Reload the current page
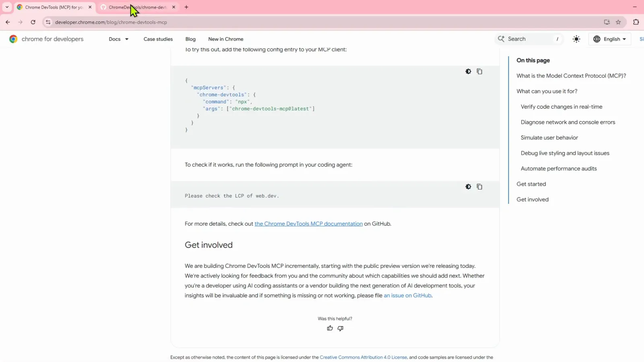644x362 pixels. [x=33, y=22]
